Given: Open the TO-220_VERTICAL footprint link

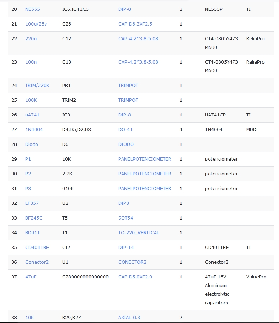Looking at the screenshot, I should [x=138, y=233].
